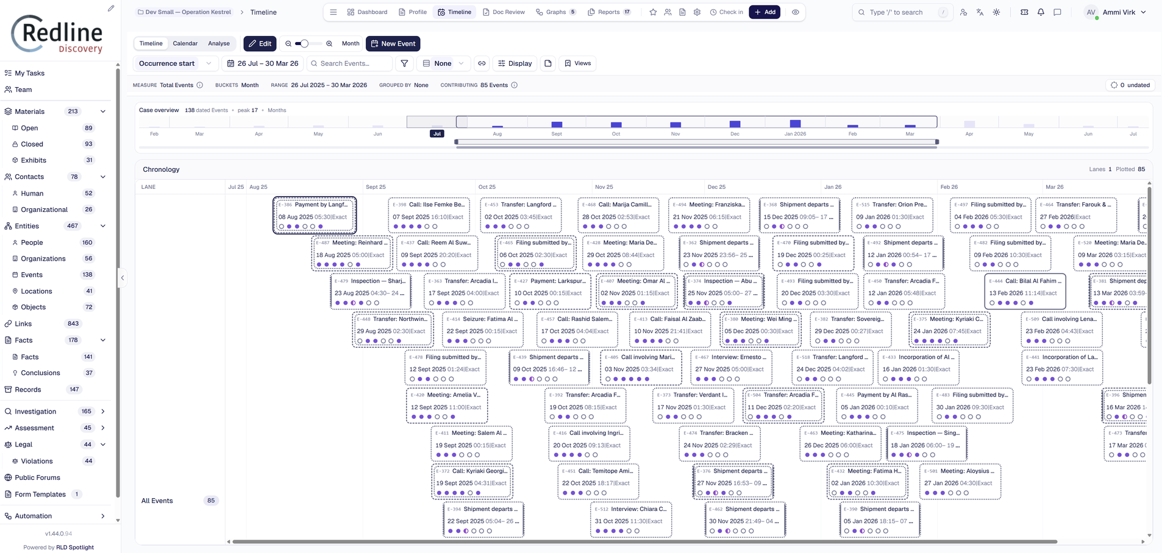Click the star favorite icon
Screen dimensions: 1162x553
point(653,12)
